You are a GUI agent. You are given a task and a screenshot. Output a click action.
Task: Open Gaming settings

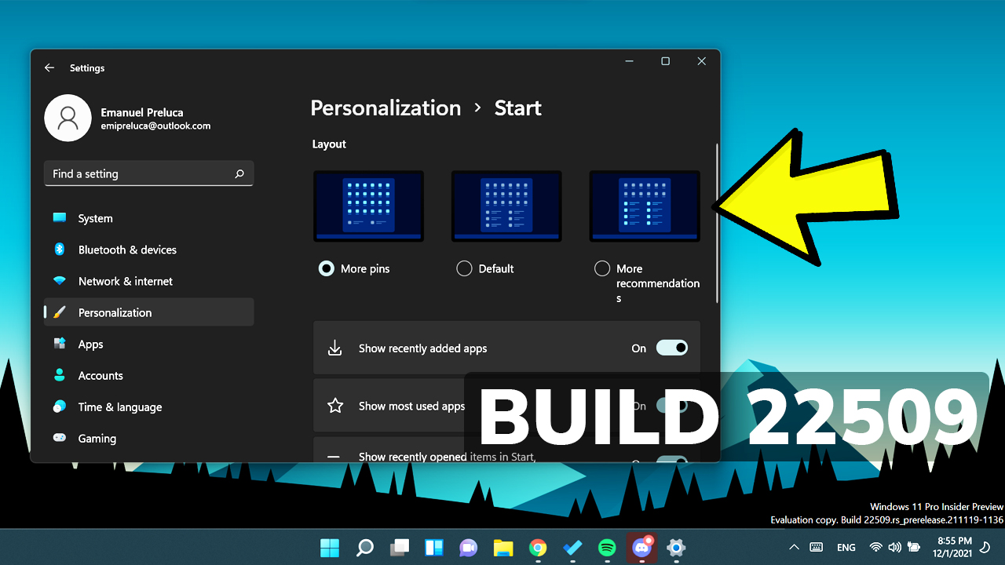click(96, 438)
